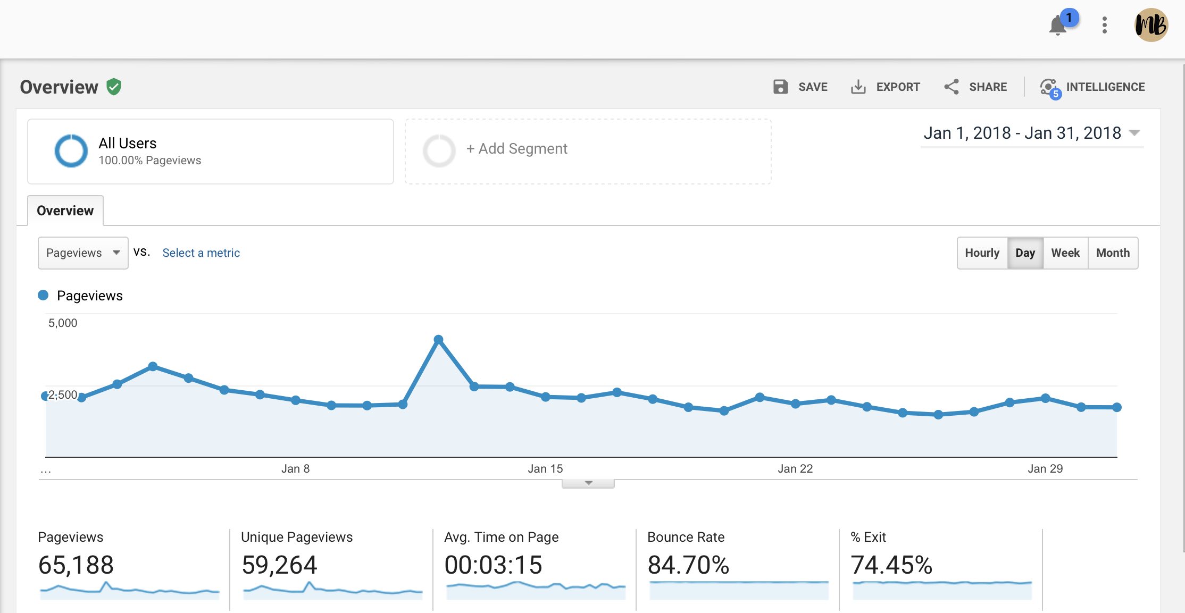Click the Pageviews sparkline thumbnail
The width and height of the screenshot is (1185, 613).
(130, 590)
